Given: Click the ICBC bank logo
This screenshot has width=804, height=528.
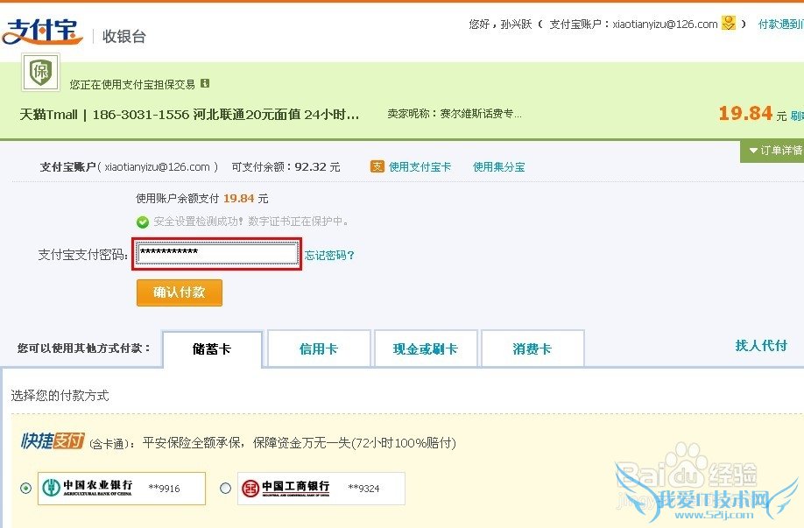Looking at the screenshot, I should (286, 488).
